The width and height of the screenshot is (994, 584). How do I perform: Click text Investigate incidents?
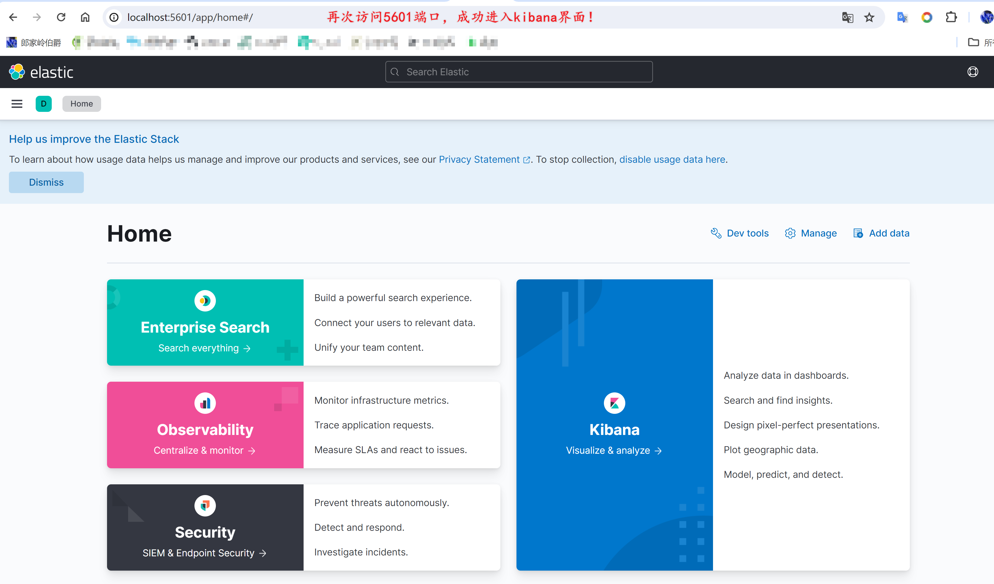(361, 552)
